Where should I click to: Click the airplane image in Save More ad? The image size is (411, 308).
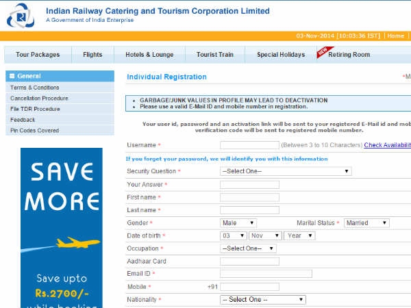click(x=77, y=242)
